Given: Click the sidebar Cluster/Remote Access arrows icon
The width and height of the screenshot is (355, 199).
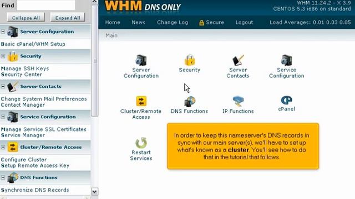Looking at the screenshot, I should coord(12,147).
